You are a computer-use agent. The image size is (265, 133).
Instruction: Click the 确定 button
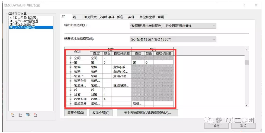216,126
